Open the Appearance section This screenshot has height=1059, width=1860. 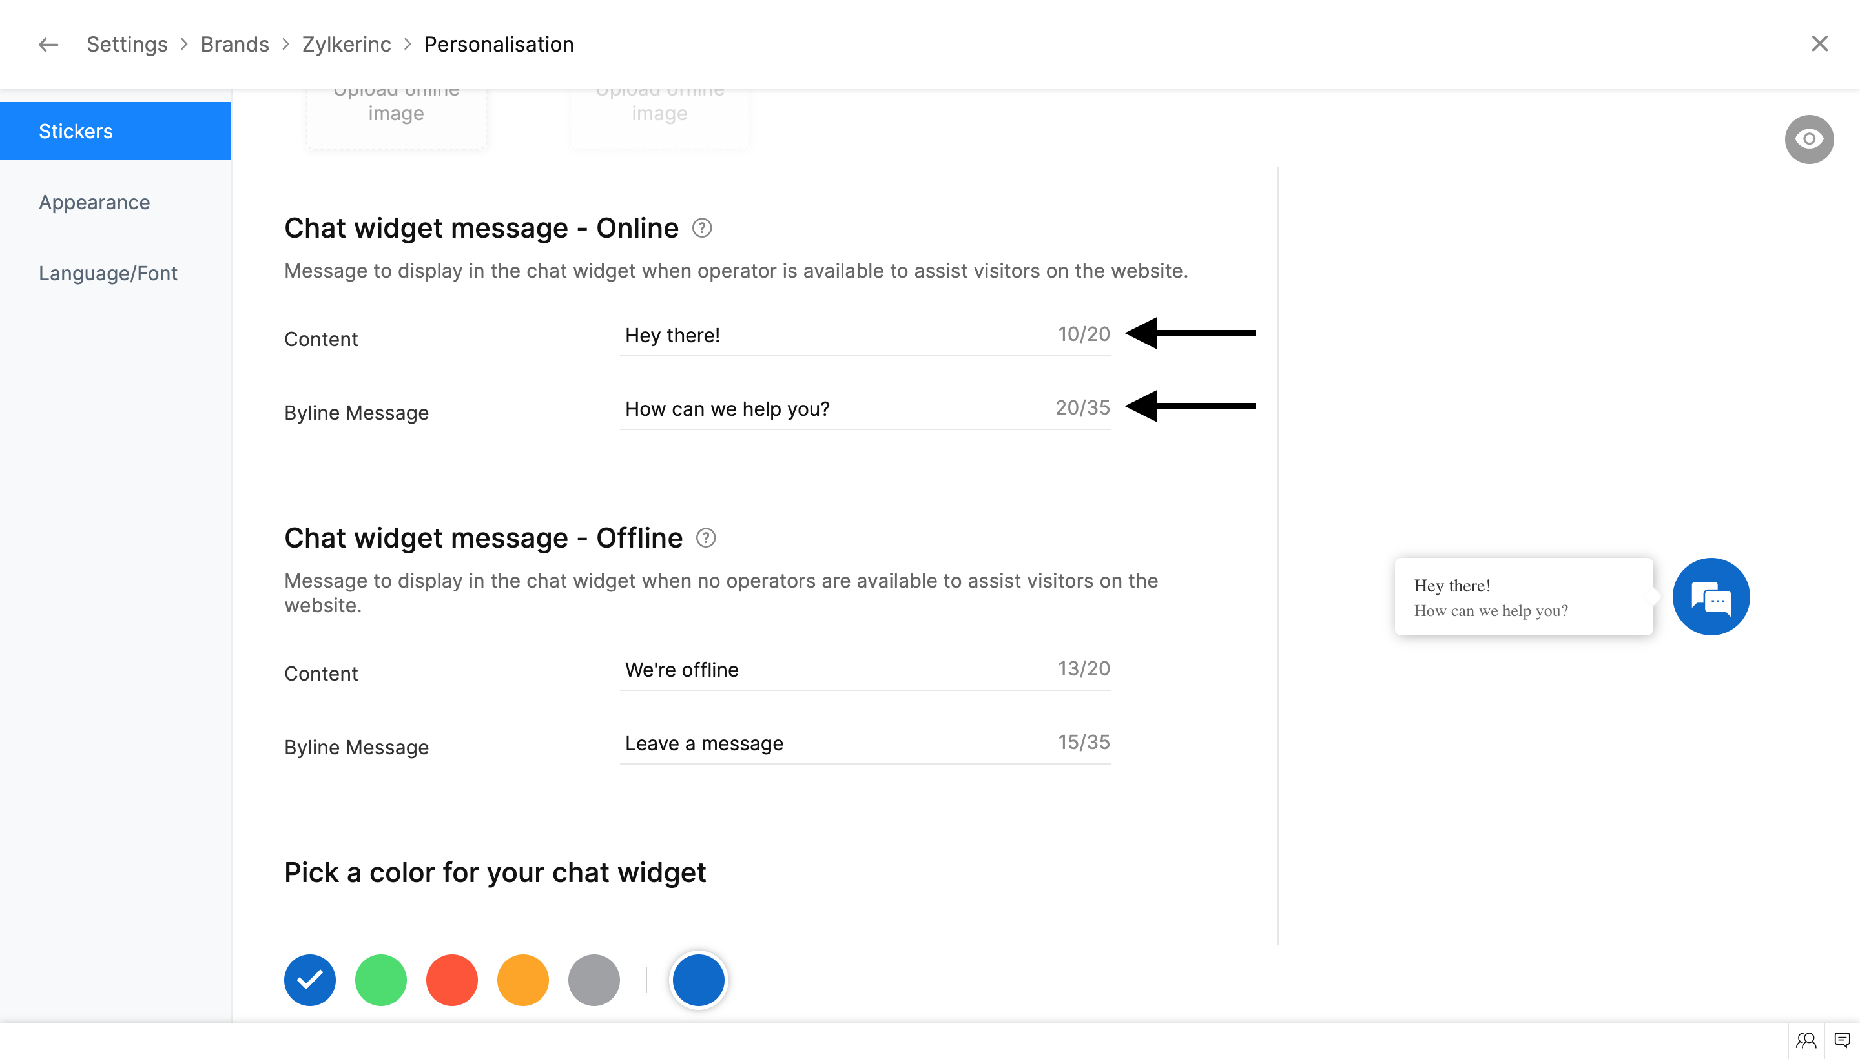(94, 202)
